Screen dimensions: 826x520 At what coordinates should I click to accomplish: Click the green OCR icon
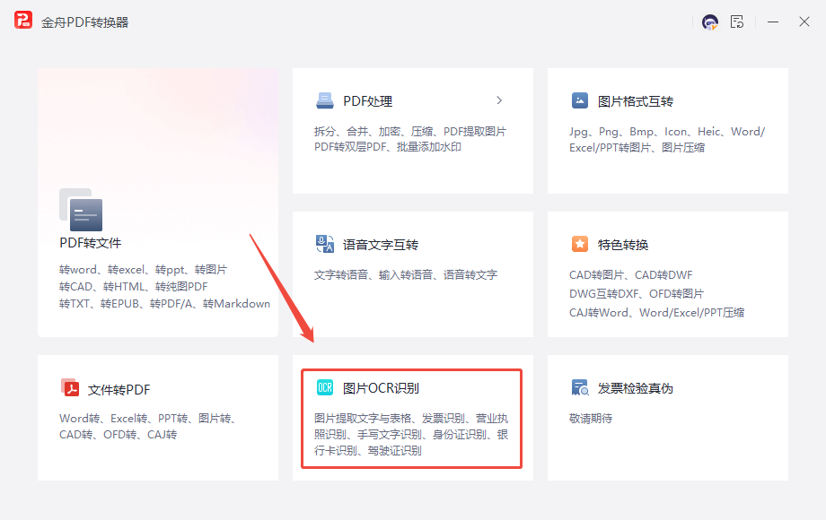tap(324, 388)
